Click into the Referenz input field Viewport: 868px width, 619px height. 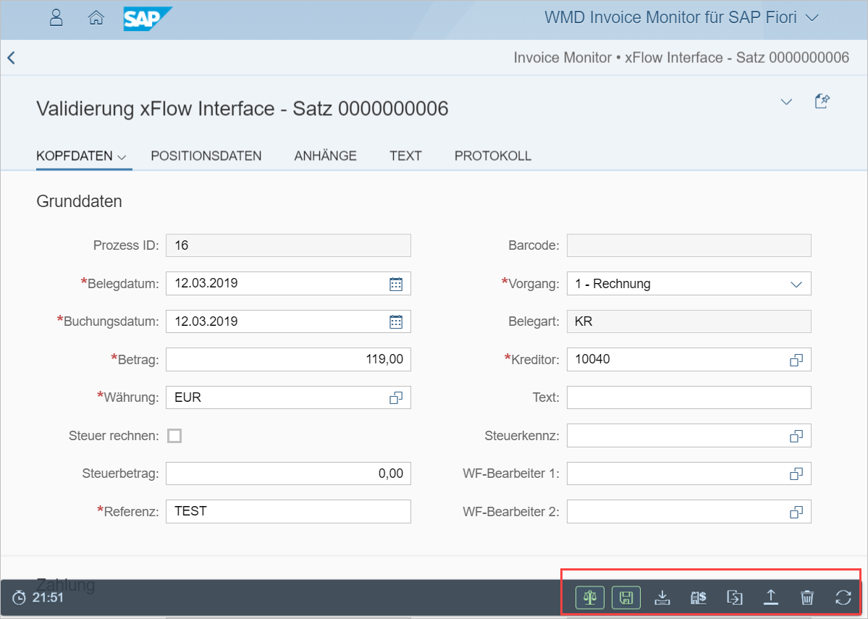pos(287,511)
